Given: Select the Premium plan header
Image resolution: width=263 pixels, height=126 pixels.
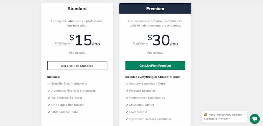Looking at the screenshot, I should [x=155, y=9].
